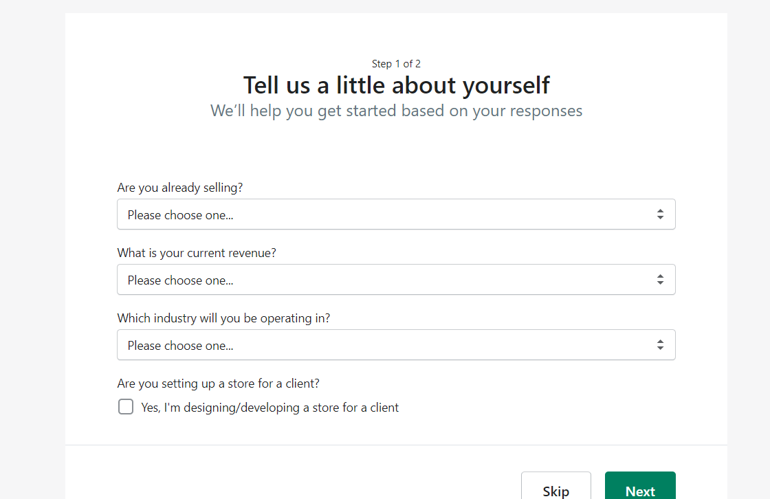770x499 pixels.
Task: Click the 'Tell us a little about yourself' heading
Action: (396, 85)
